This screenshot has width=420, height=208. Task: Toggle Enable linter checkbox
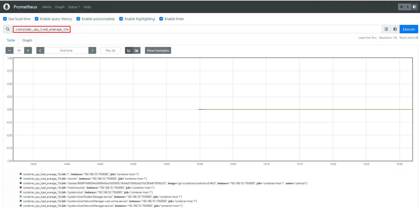point(161,19)
